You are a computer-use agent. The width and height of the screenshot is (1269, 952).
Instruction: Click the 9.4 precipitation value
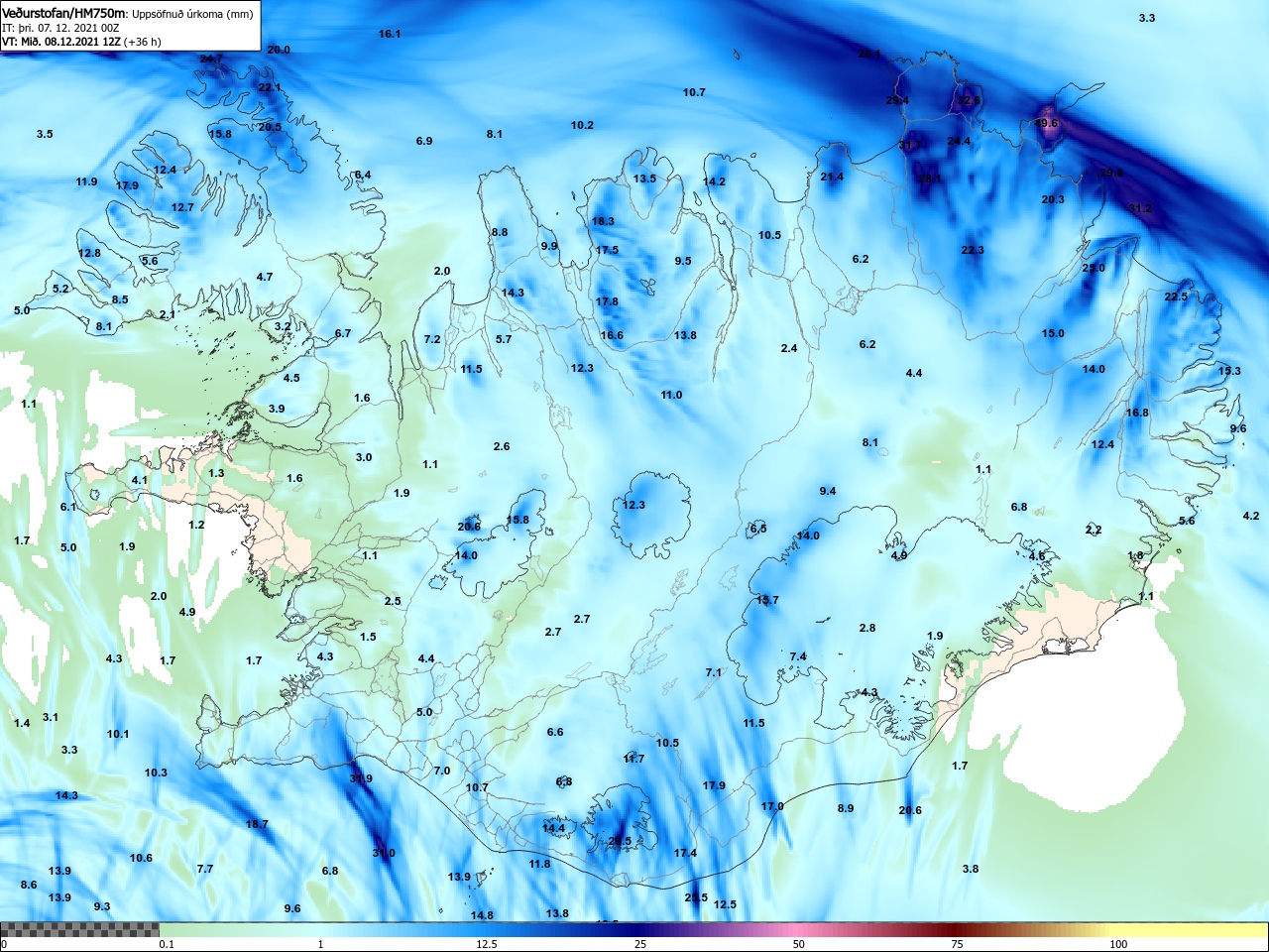click(x=828, y=492)
